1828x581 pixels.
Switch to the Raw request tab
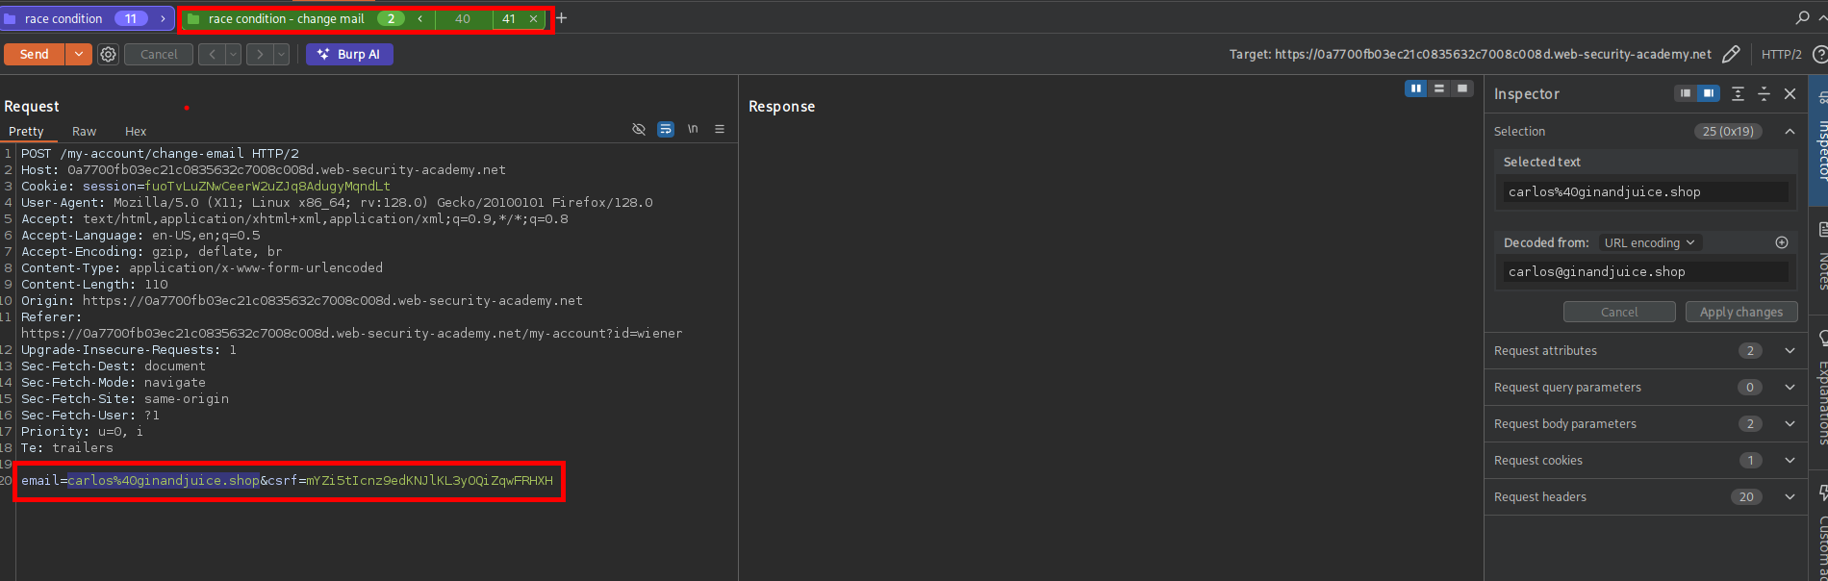coord(84,132)
